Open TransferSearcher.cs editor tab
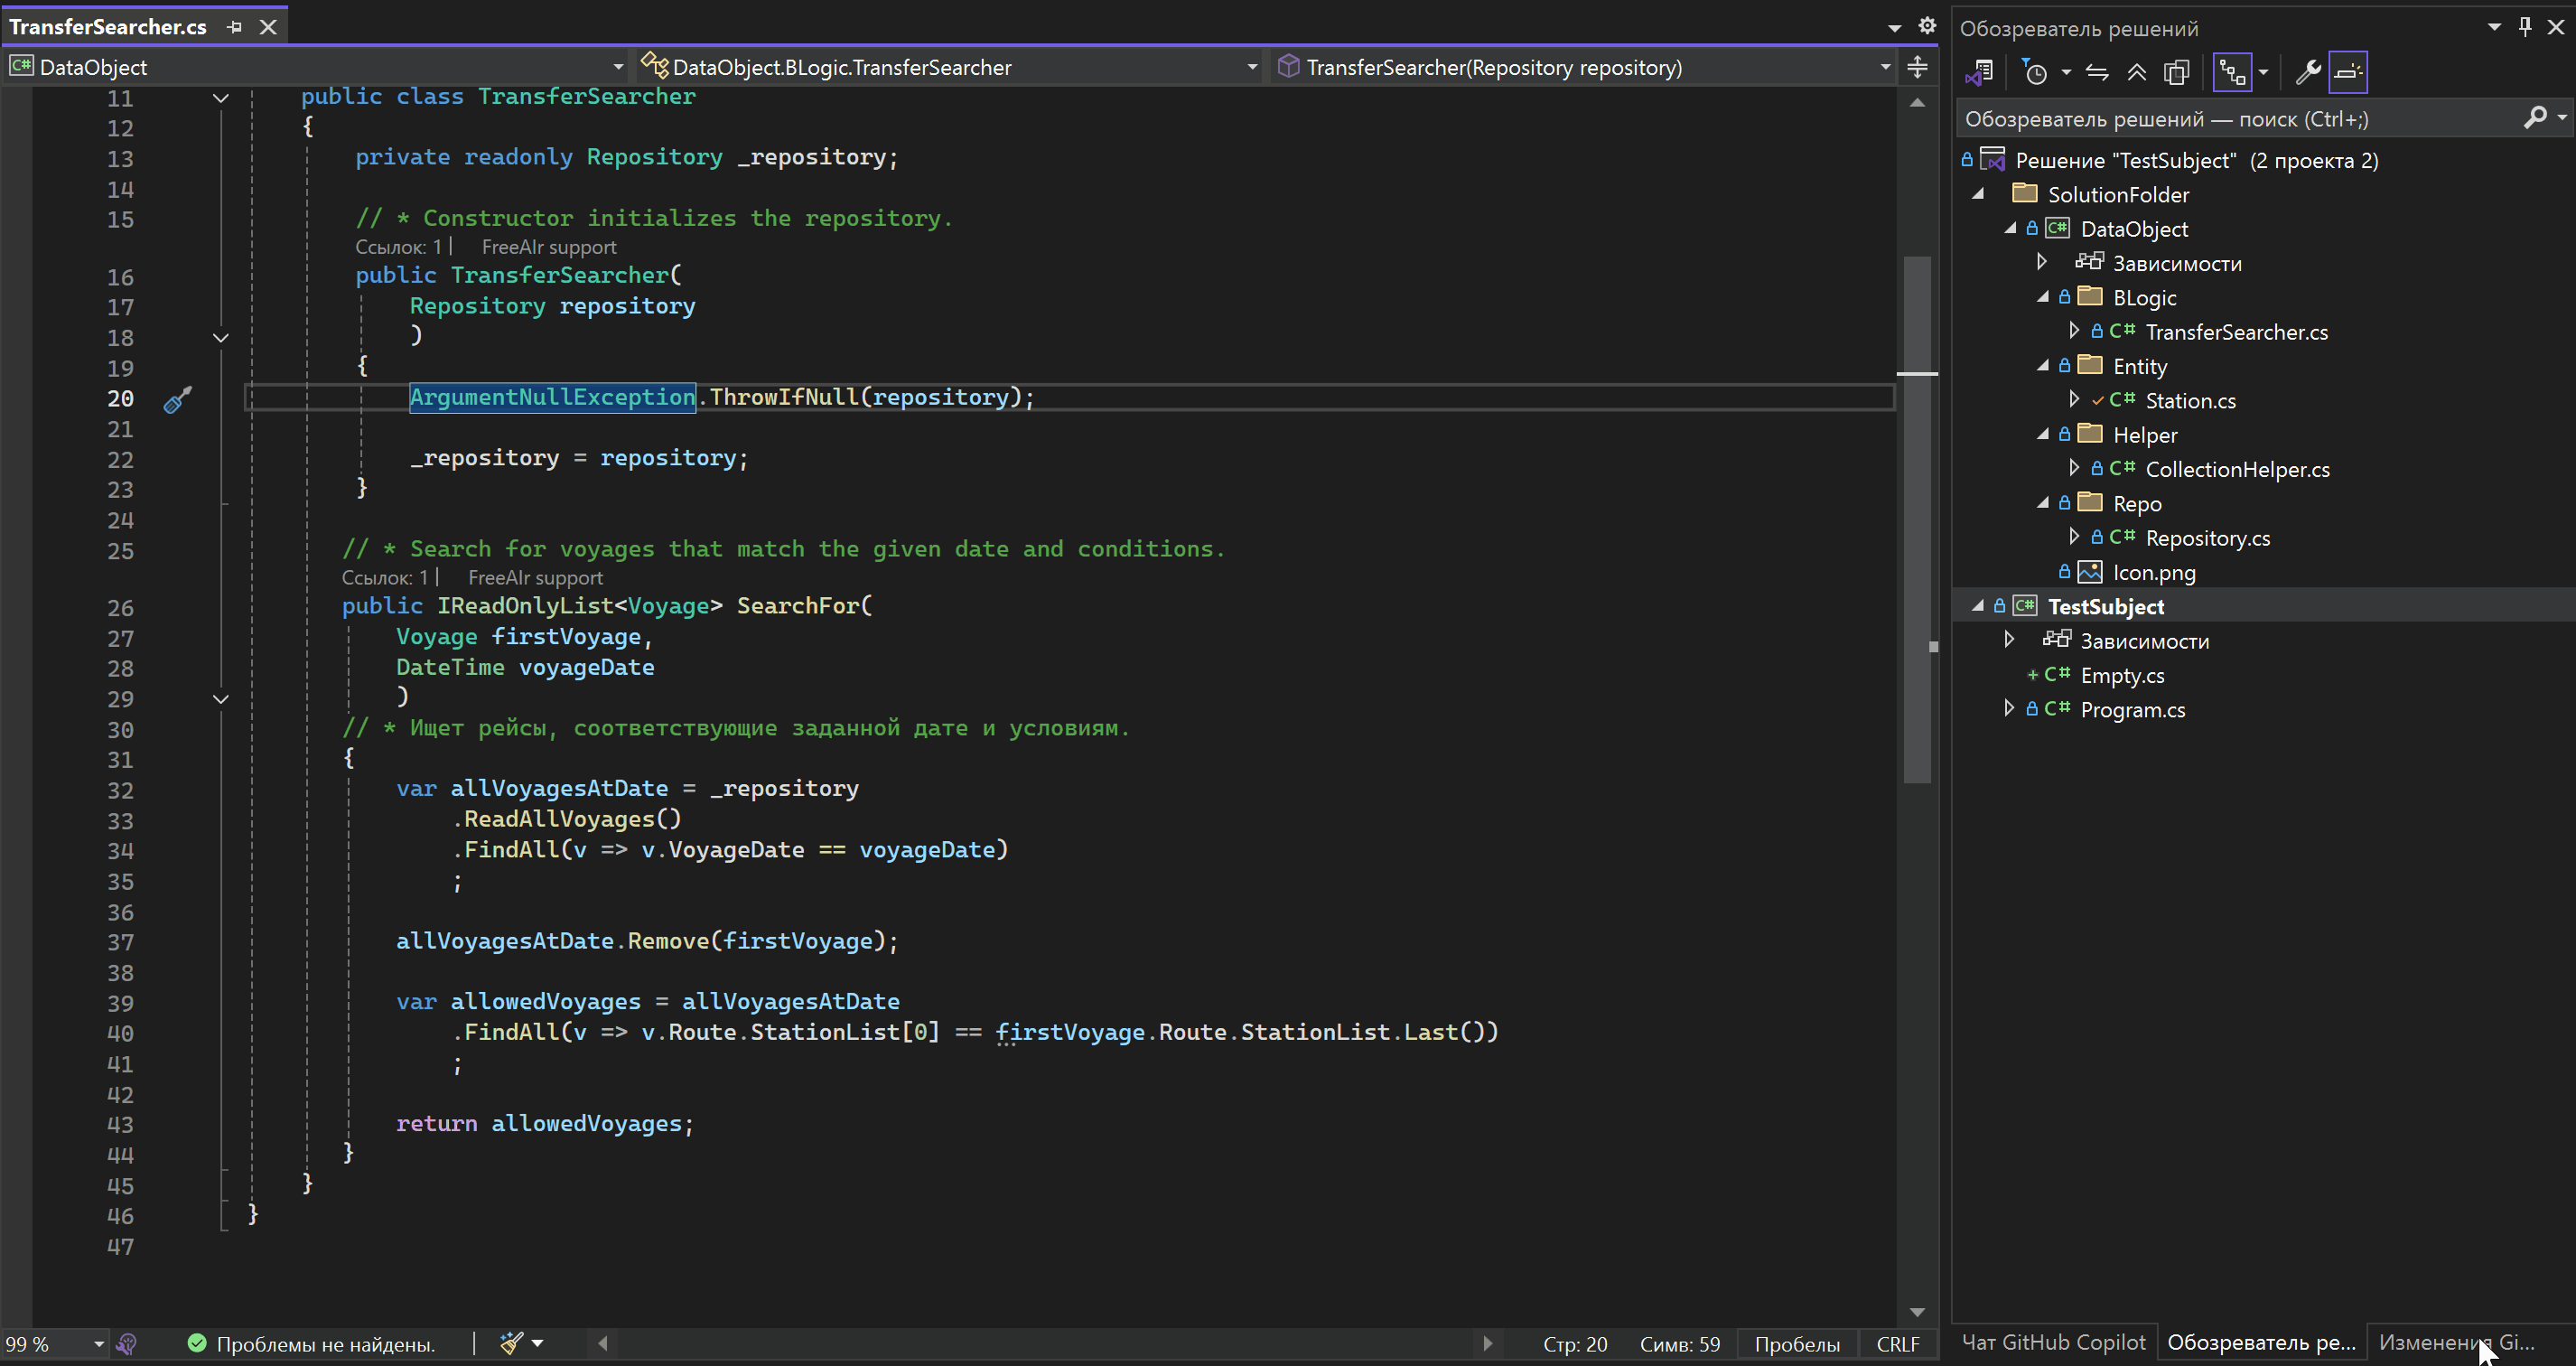 click(108, 27)
